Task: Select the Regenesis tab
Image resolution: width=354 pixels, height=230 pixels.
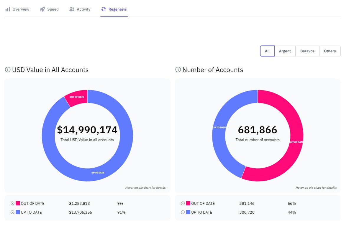Action: coord(114,9)
